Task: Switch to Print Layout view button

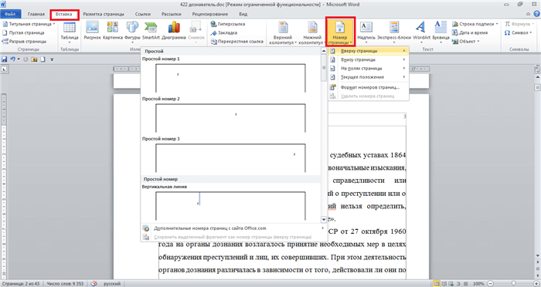Action: click(x=437, y=284)
